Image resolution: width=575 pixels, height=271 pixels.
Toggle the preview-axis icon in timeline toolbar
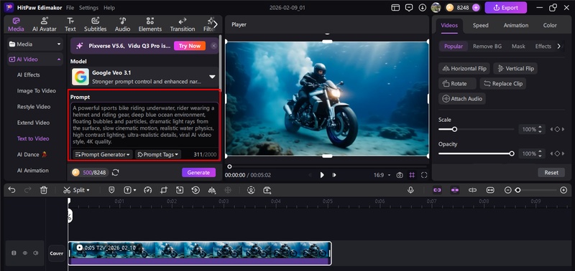click(472, 190)
